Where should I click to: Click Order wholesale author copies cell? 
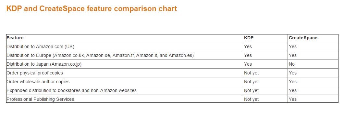125,82
